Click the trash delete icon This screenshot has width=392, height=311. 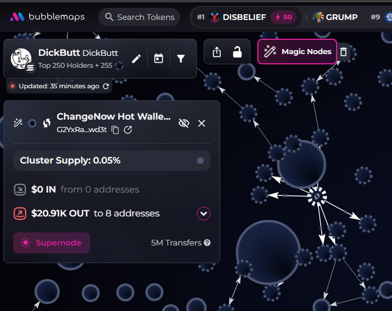click(x=343, y=52)
